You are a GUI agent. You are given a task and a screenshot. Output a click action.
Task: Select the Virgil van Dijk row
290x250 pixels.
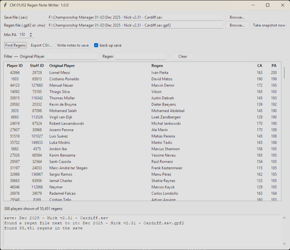(142, 117)
